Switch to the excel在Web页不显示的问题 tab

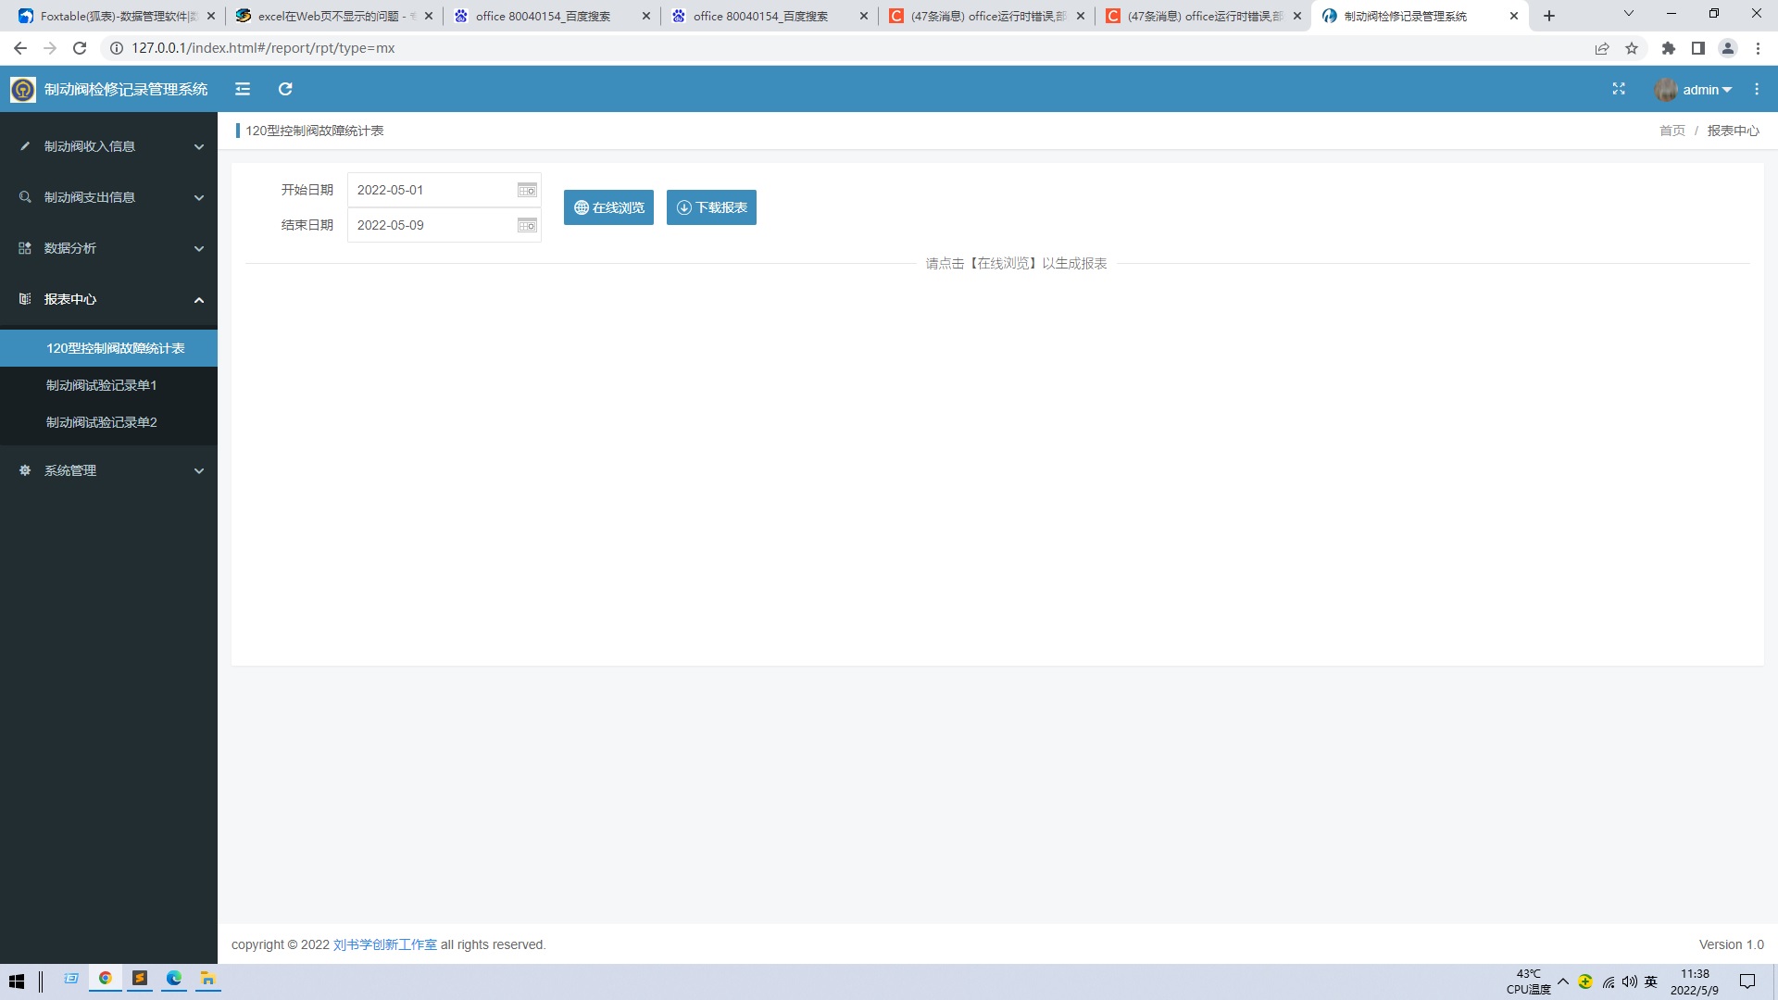[333, 16]
